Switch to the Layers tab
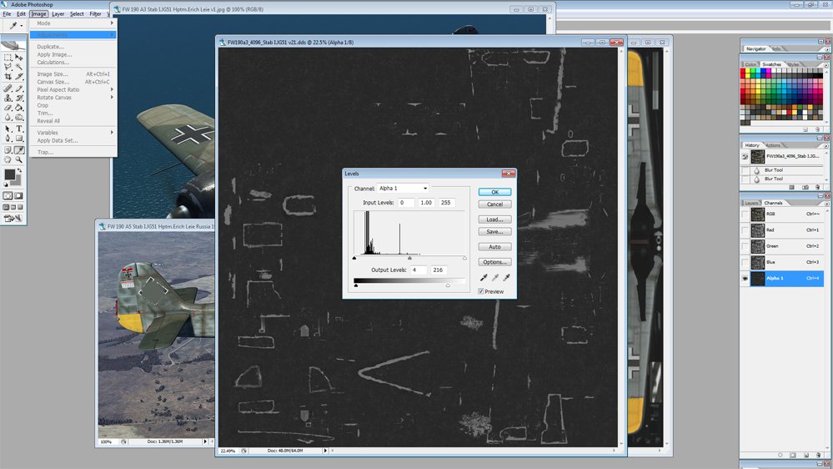833x469 pixels. pos(751,203)
